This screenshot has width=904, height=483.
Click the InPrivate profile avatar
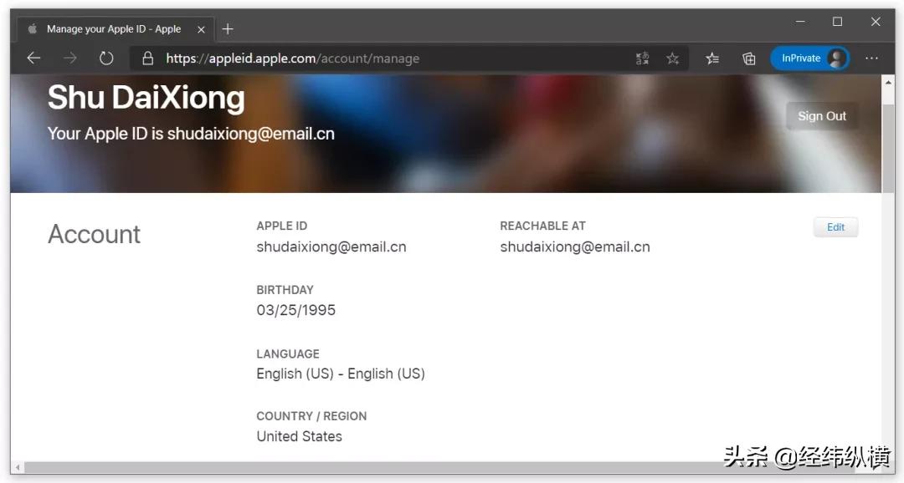pyautogui.click(x=837, y=58)
